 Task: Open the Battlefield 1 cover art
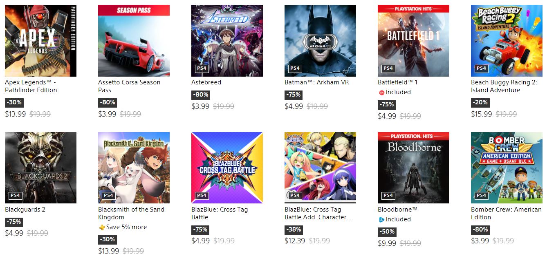(413, 41)
